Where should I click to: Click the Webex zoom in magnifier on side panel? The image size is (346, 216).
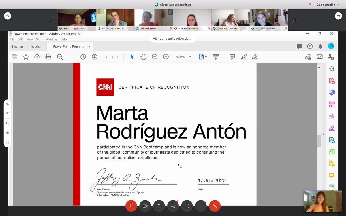pyautogui.click(x=7, y=123)
